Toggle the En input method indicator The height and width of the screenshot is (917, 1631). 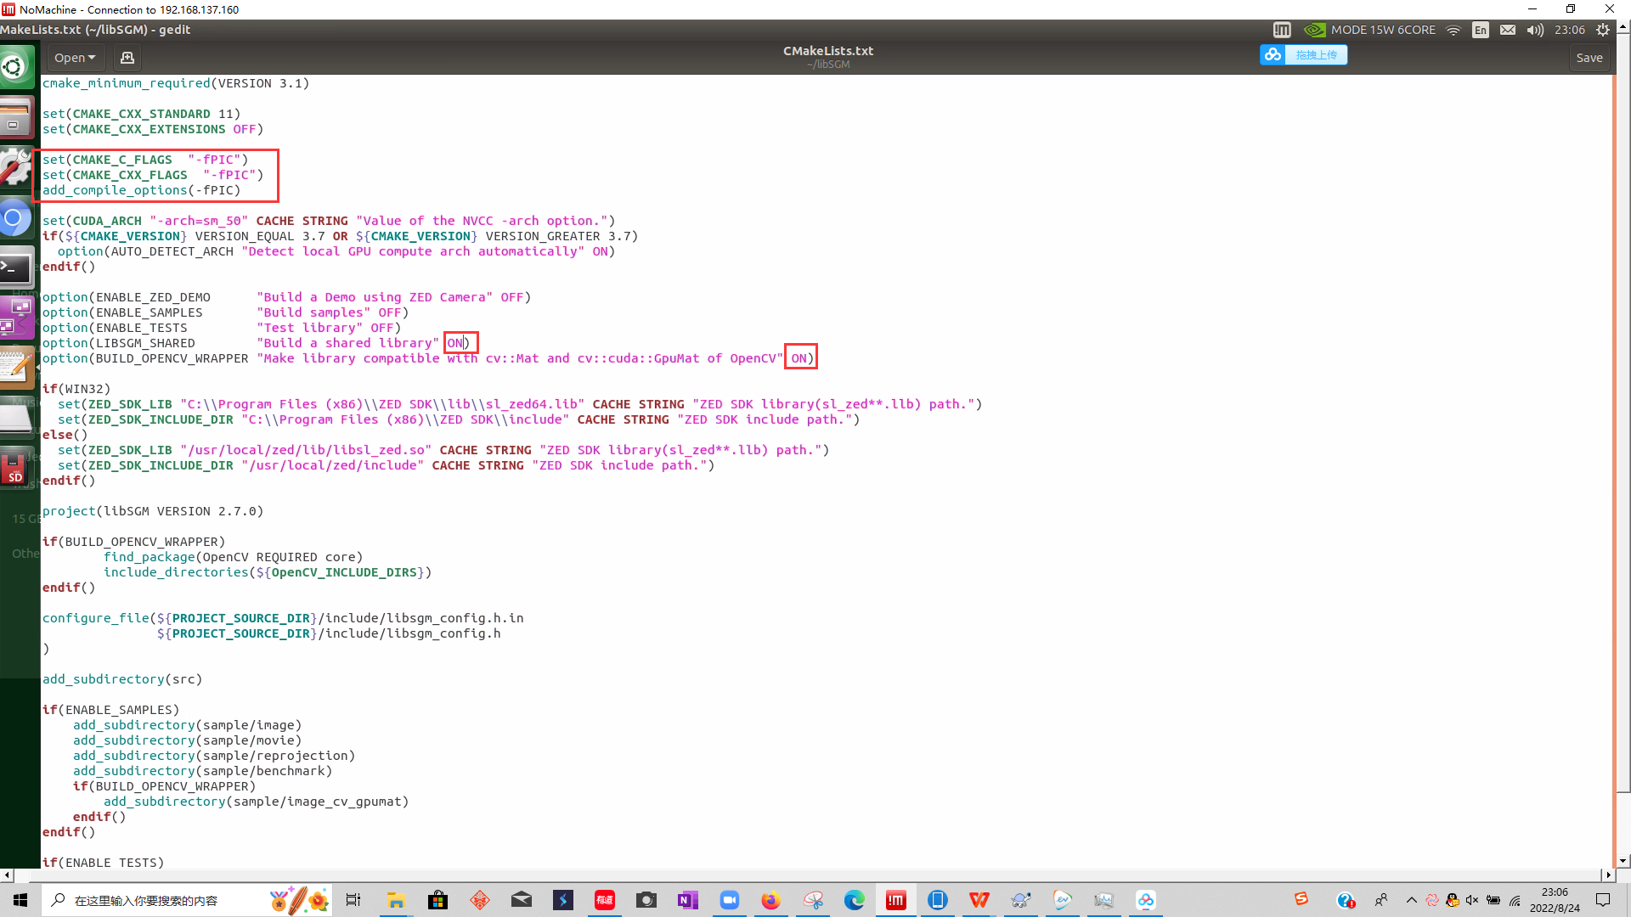click(1481, 30)
